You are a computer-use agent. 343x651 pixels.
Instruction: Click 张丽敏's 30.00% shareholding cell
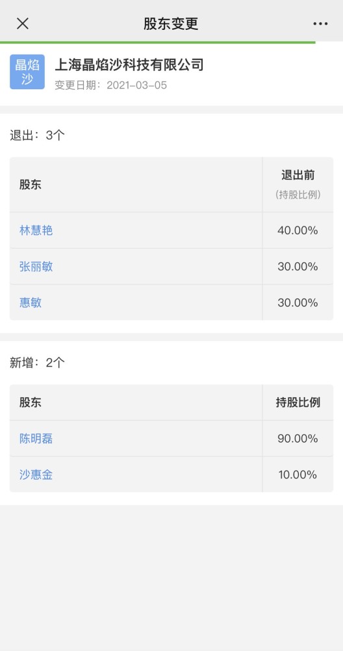(298, 266)
